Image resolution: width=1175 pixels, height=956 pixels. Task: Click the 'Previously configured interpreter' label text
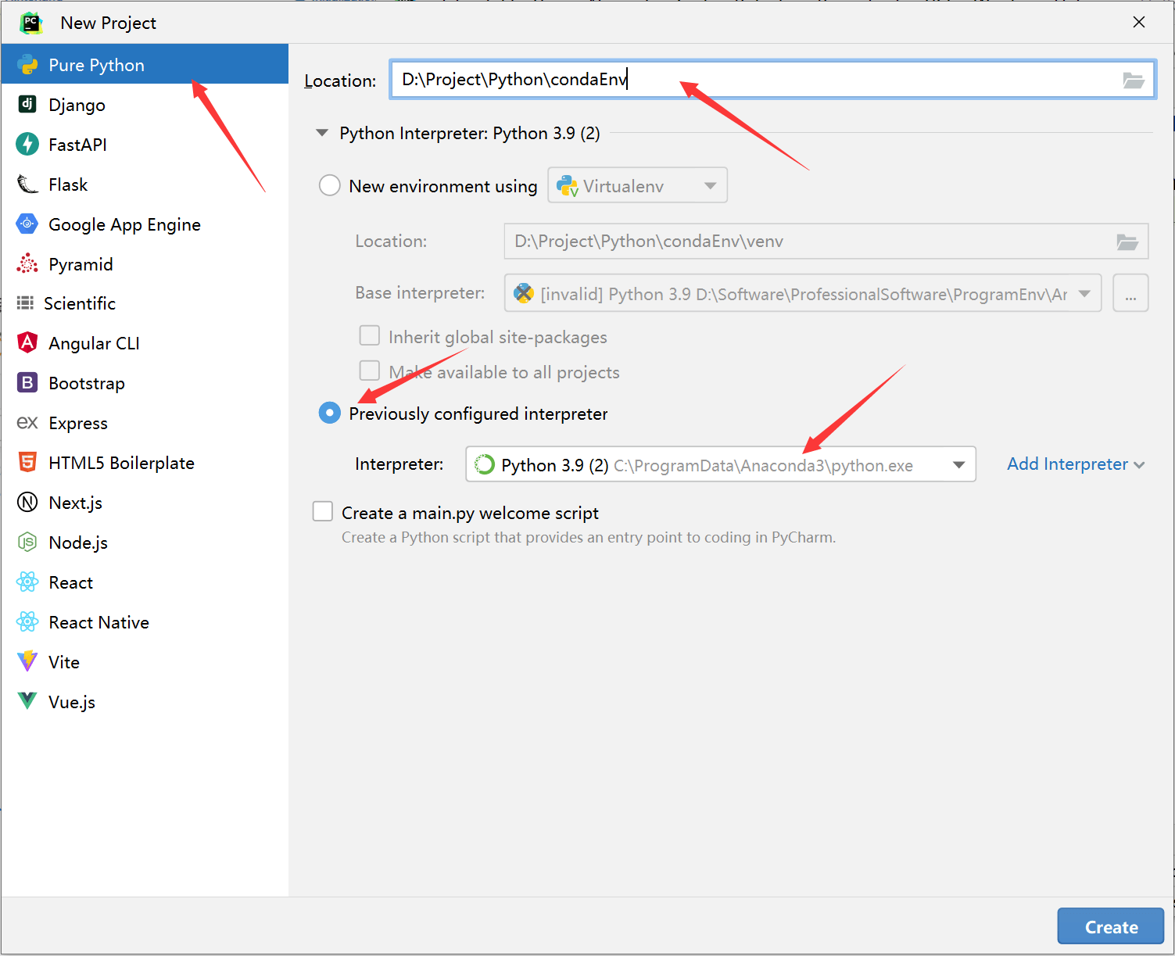point(478,414)
